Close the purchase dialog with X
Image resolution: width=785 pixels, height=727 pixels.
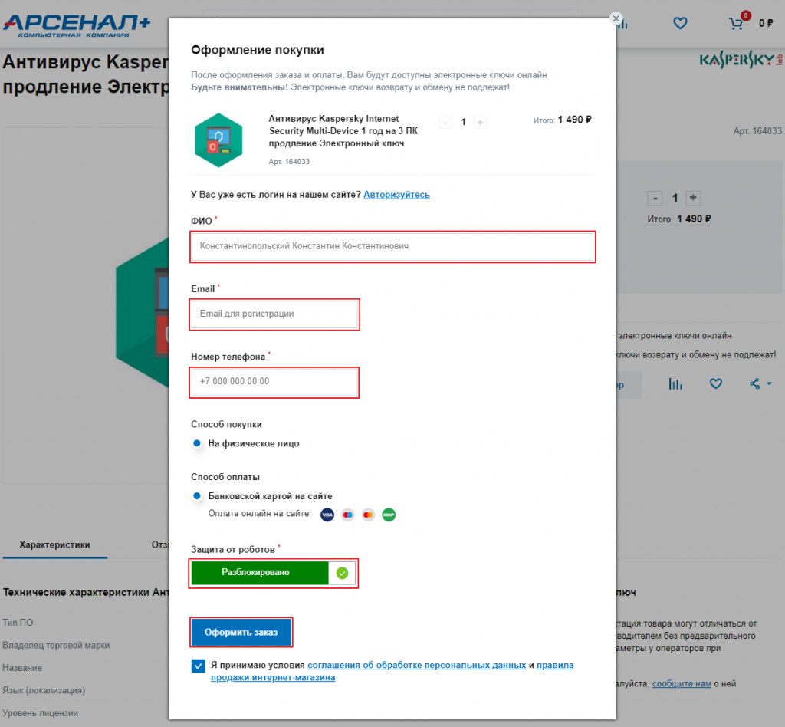pos(616,18)
